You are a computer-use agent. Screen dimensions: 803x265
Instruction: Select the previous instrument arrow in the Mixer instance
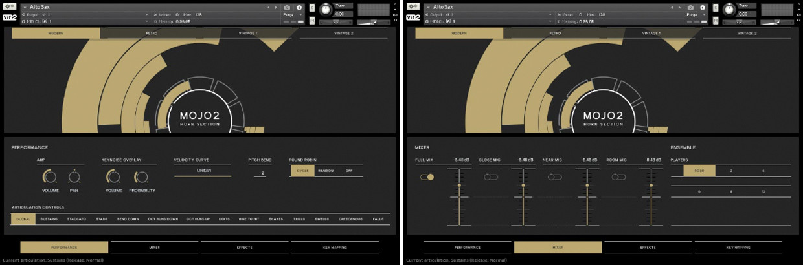click(672, 7)
